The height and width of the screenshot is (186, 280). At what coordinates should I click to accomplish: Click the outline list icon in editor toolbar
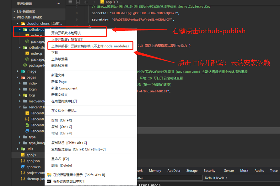point(70,2)
